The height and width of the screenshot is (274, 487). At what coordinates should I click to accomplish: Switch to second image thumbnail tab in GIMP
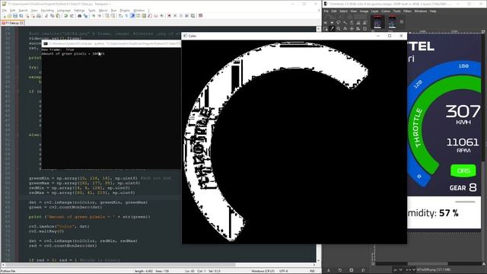pos(392,22)
